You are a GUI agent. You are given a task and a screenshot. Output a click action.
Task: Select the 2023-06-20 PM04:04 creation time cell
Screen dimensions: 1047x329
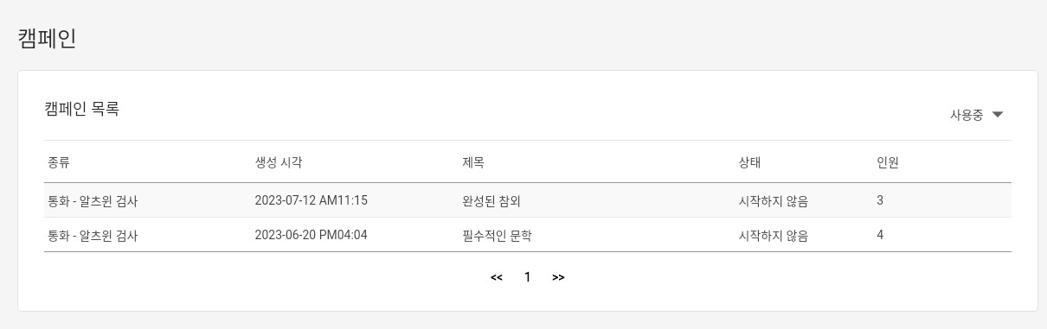311,235
